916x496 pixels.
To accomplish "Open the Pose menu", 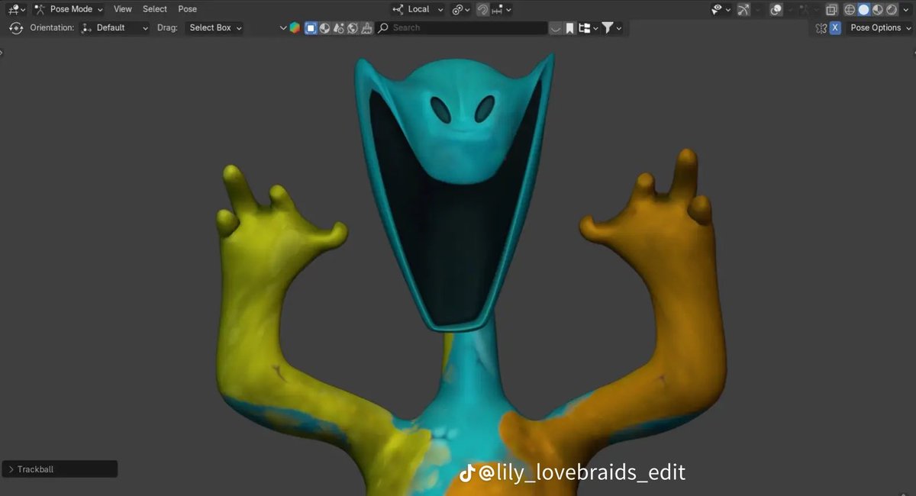I will coord(187,9).
